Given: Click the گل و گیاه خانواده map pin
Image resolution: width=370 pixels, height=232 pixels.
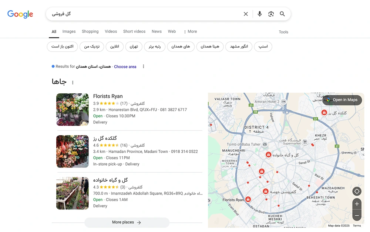Looking at the screenshot, I should pos(268,155).
